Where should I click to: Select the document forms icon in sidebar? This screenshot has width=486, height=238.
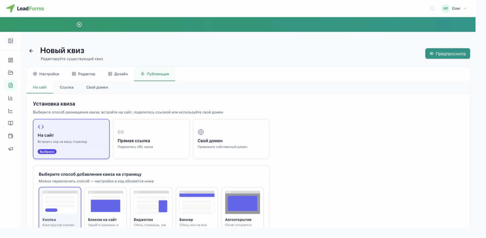tap(11, 85)
